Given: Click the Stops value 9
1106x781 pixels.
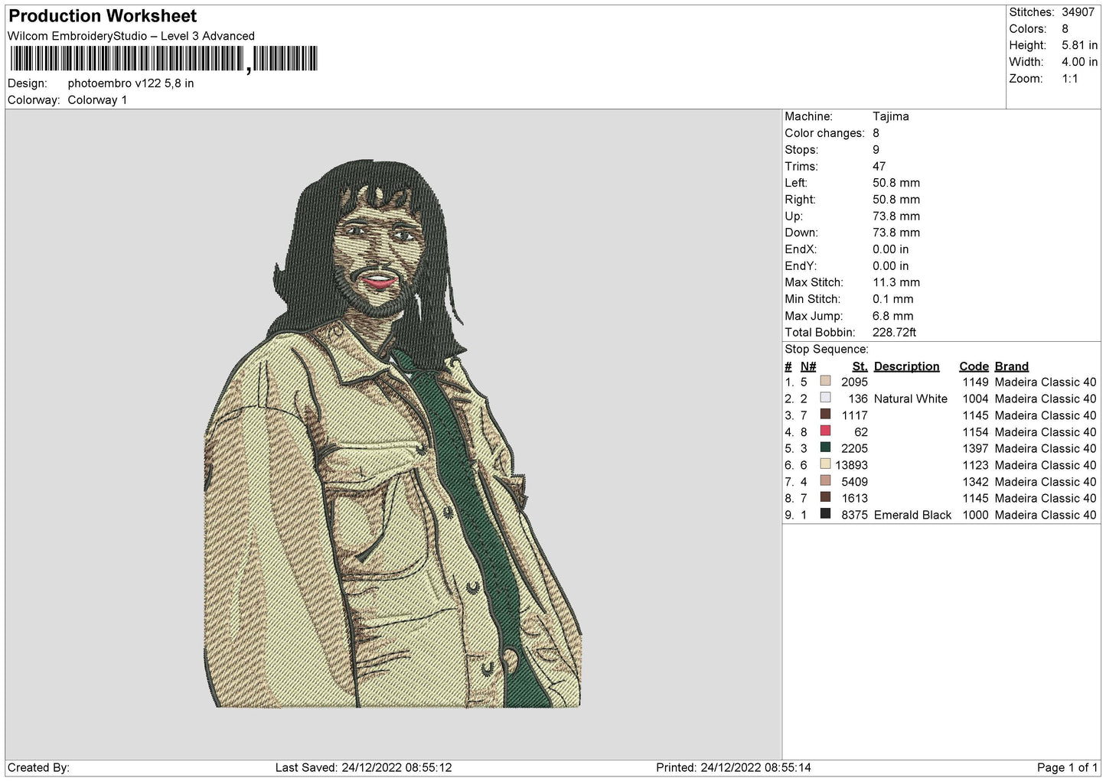Looking at the screenshot, I should [876, 150].
